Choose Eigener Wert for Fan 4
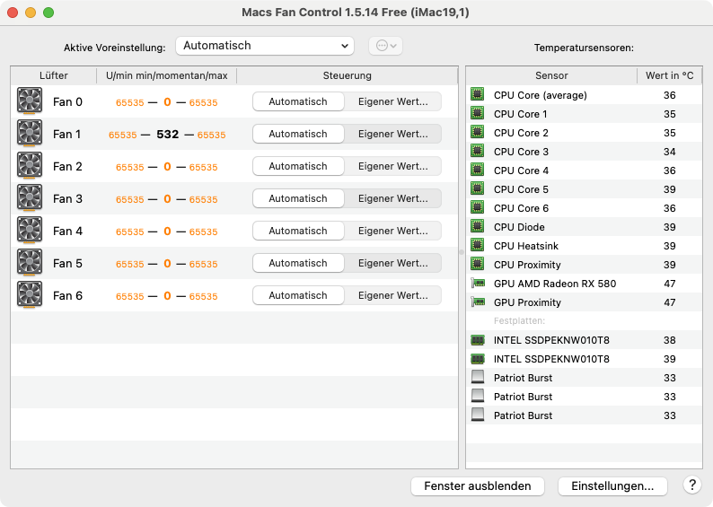713x507 pixels. coord(393,231)
